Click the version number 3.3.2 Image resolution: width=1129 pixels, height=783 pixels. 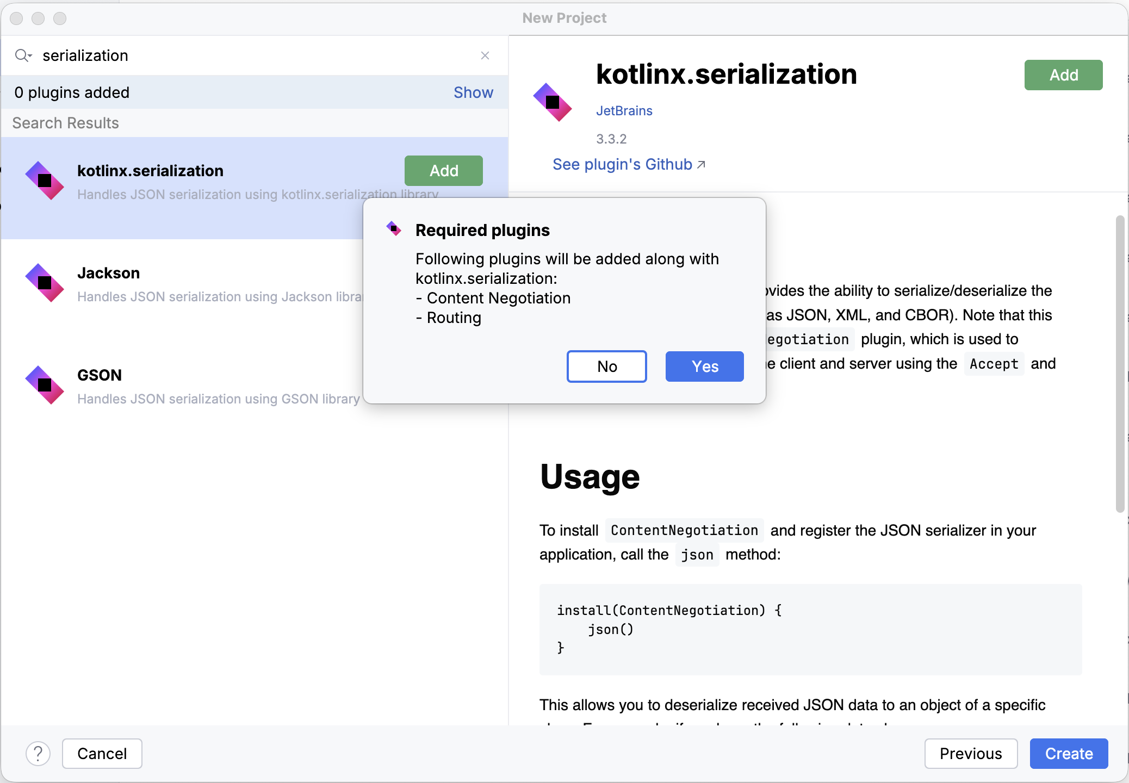pos(611,139)
